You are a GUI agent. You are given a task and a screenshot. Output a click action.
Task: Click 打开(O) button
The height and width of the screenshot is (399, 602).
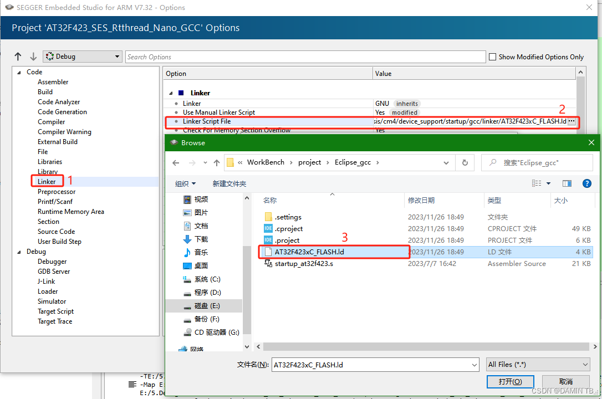point(510,382)
